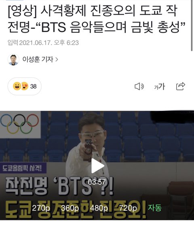Click the page scrollbar on right edge

point(192,26)
